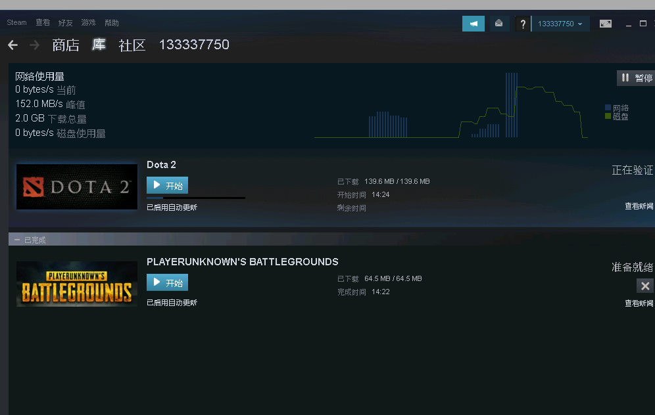This screenshot has width=655, height=415.
Task: Open the Steam menu
Action: click(16, 22)
